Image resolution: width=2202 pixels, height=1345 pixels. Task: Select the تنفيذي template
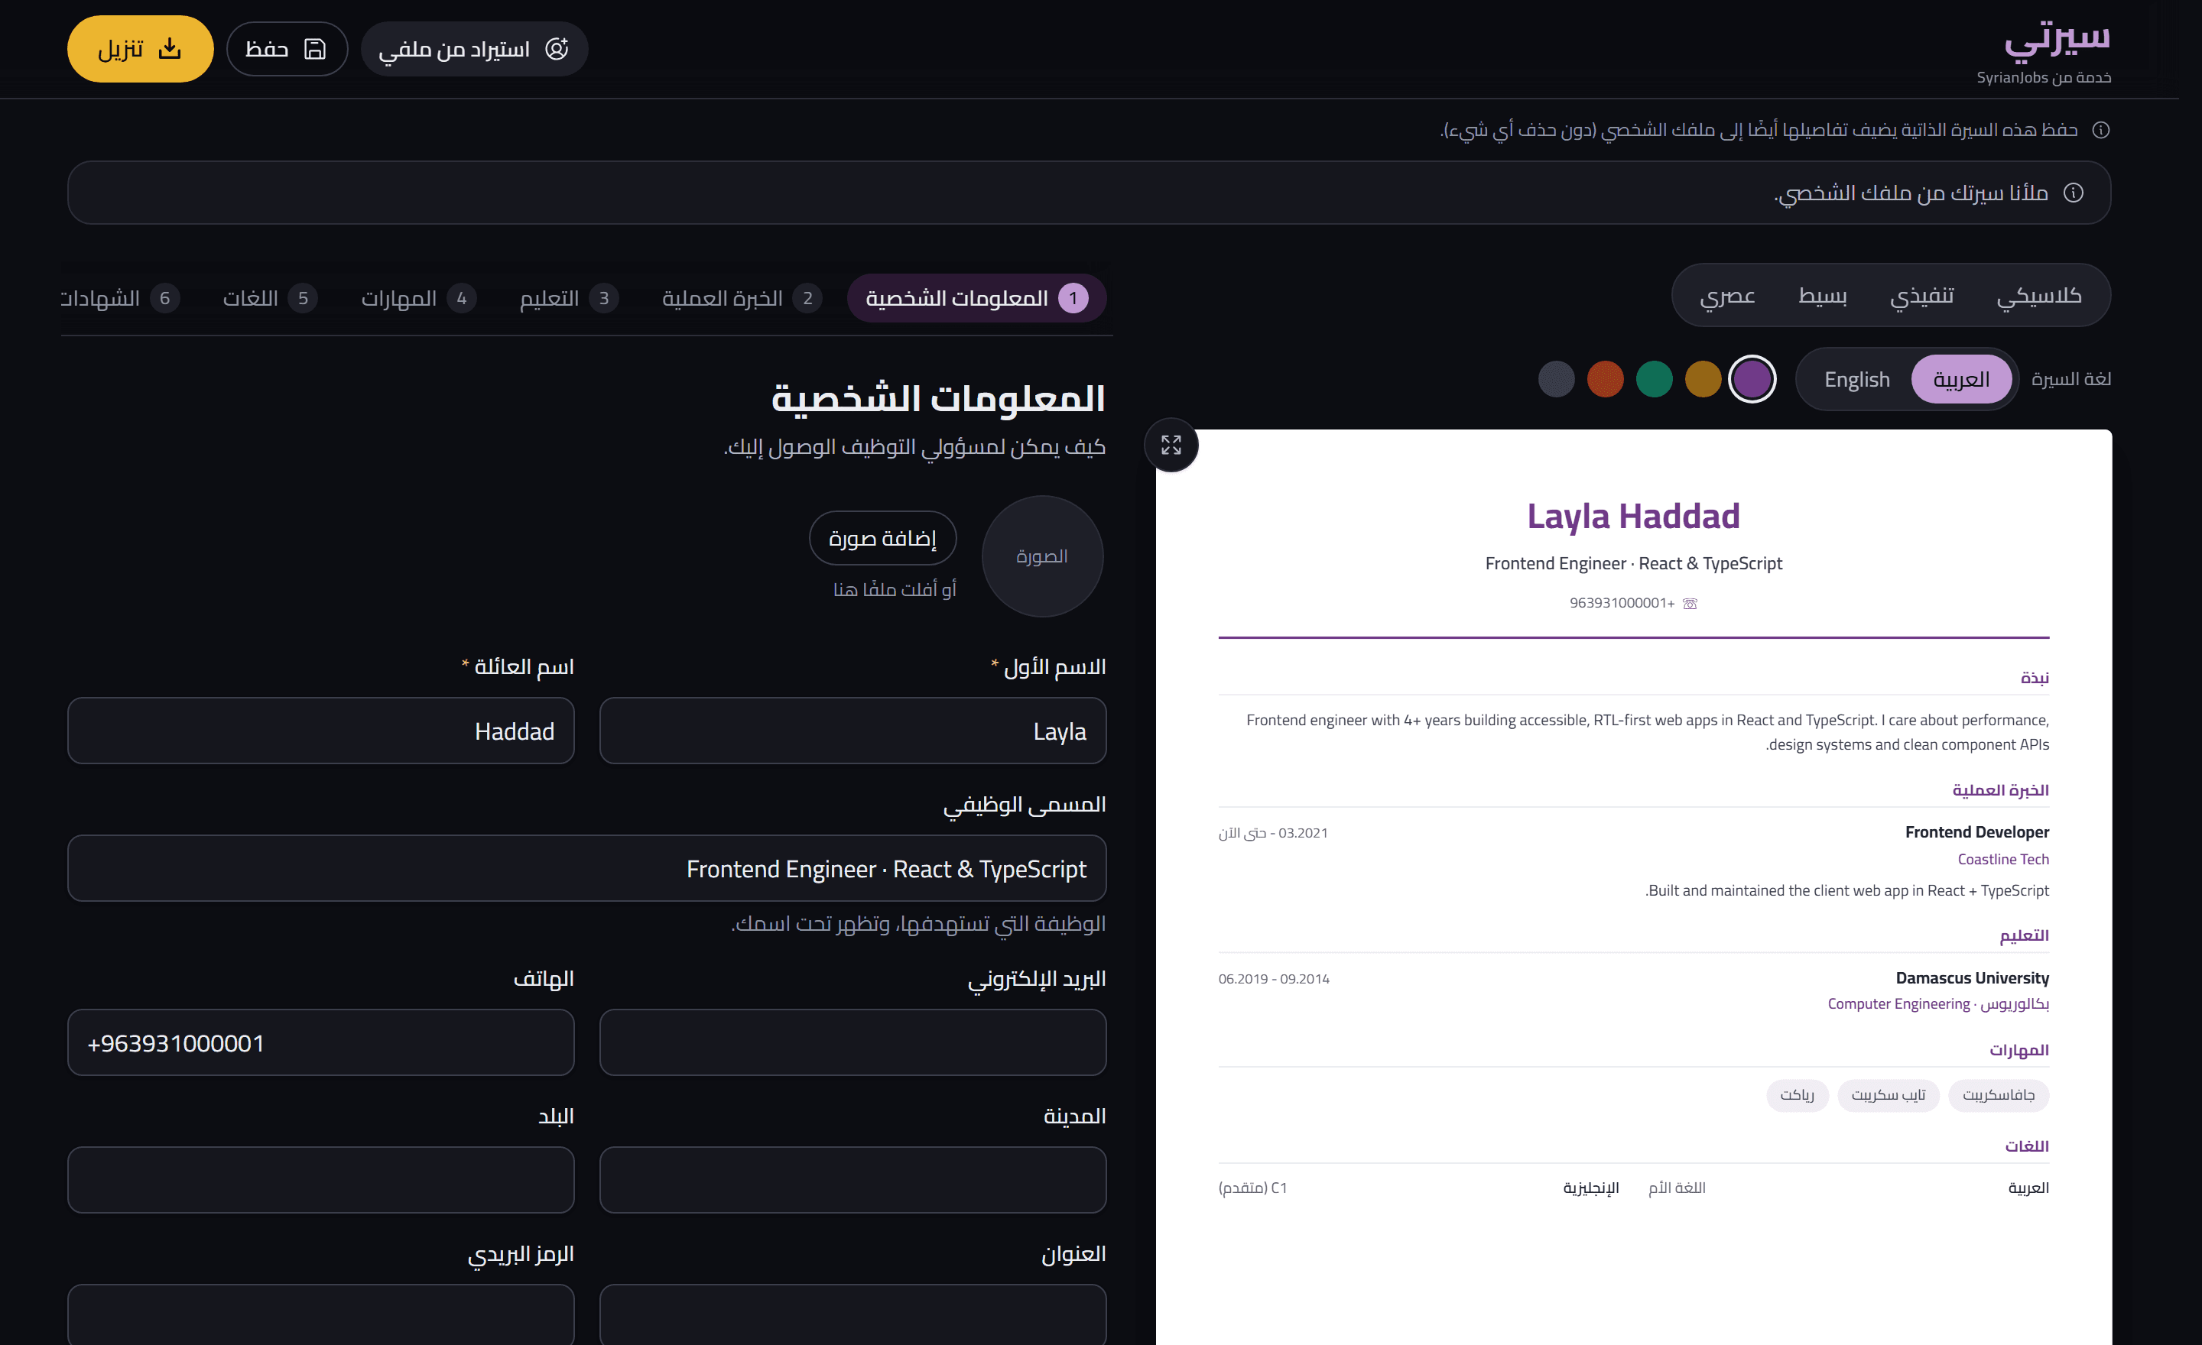(x=1921, y=296)
